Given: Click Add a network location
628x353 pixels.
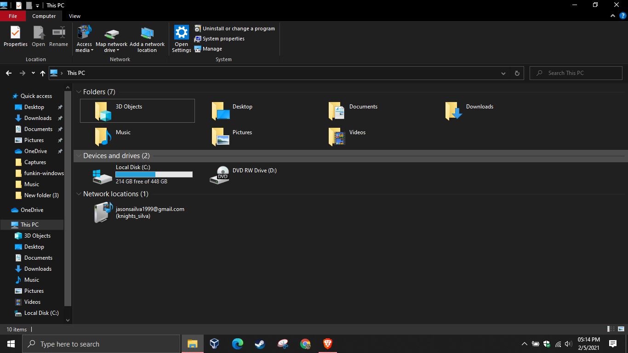Looking at the screenshot, I should pyautogui.click(x=147, y=39).
